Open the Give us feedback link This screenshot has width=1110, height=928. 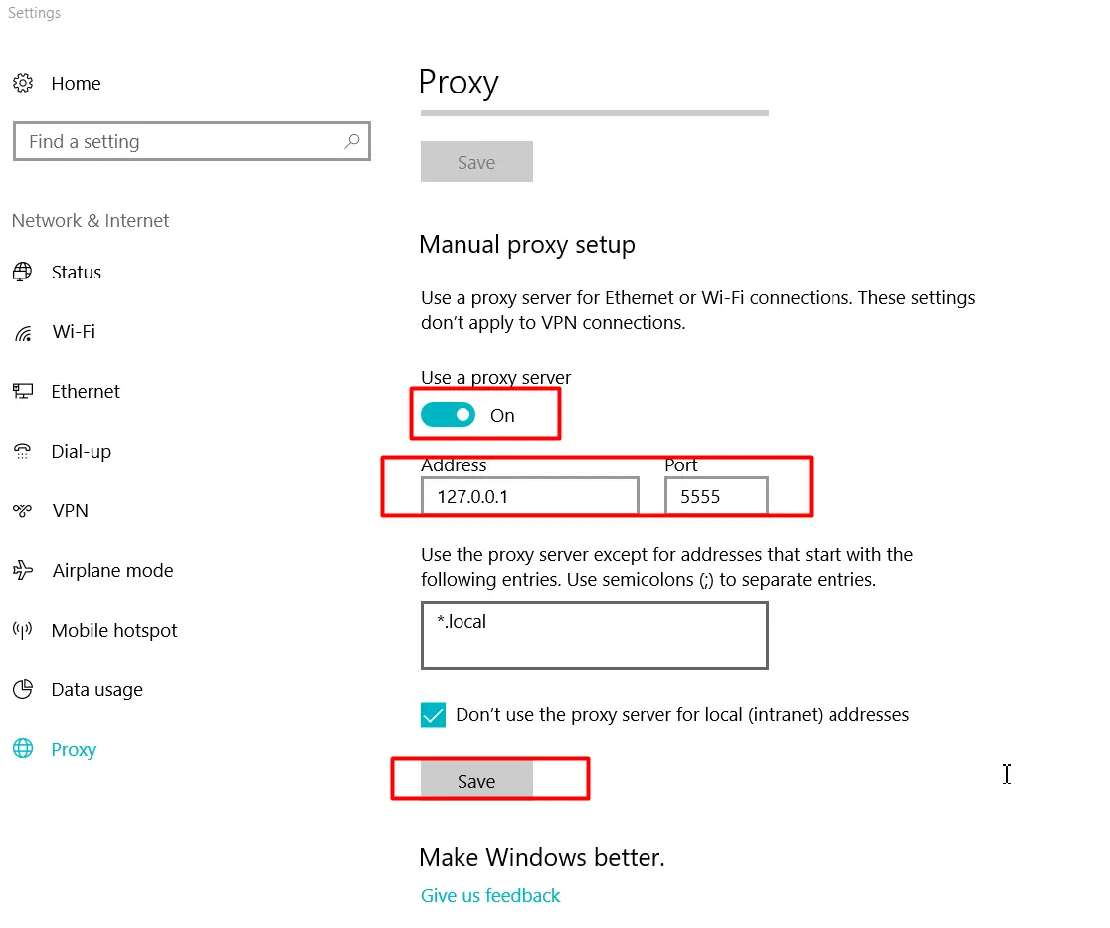[490, 895]
